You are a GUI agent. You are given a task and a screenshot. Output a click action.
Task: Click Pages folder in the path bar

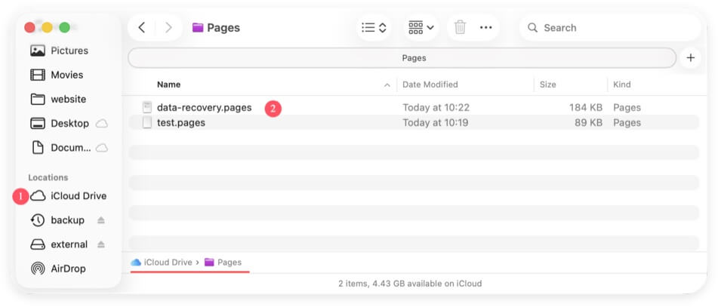223,262
